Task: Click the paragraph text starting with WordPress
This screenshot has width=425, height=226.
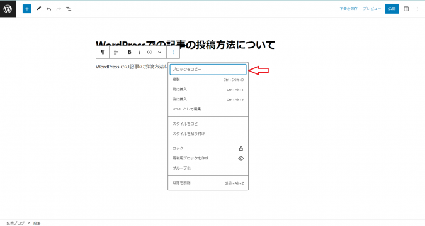Action: (132, 67)
